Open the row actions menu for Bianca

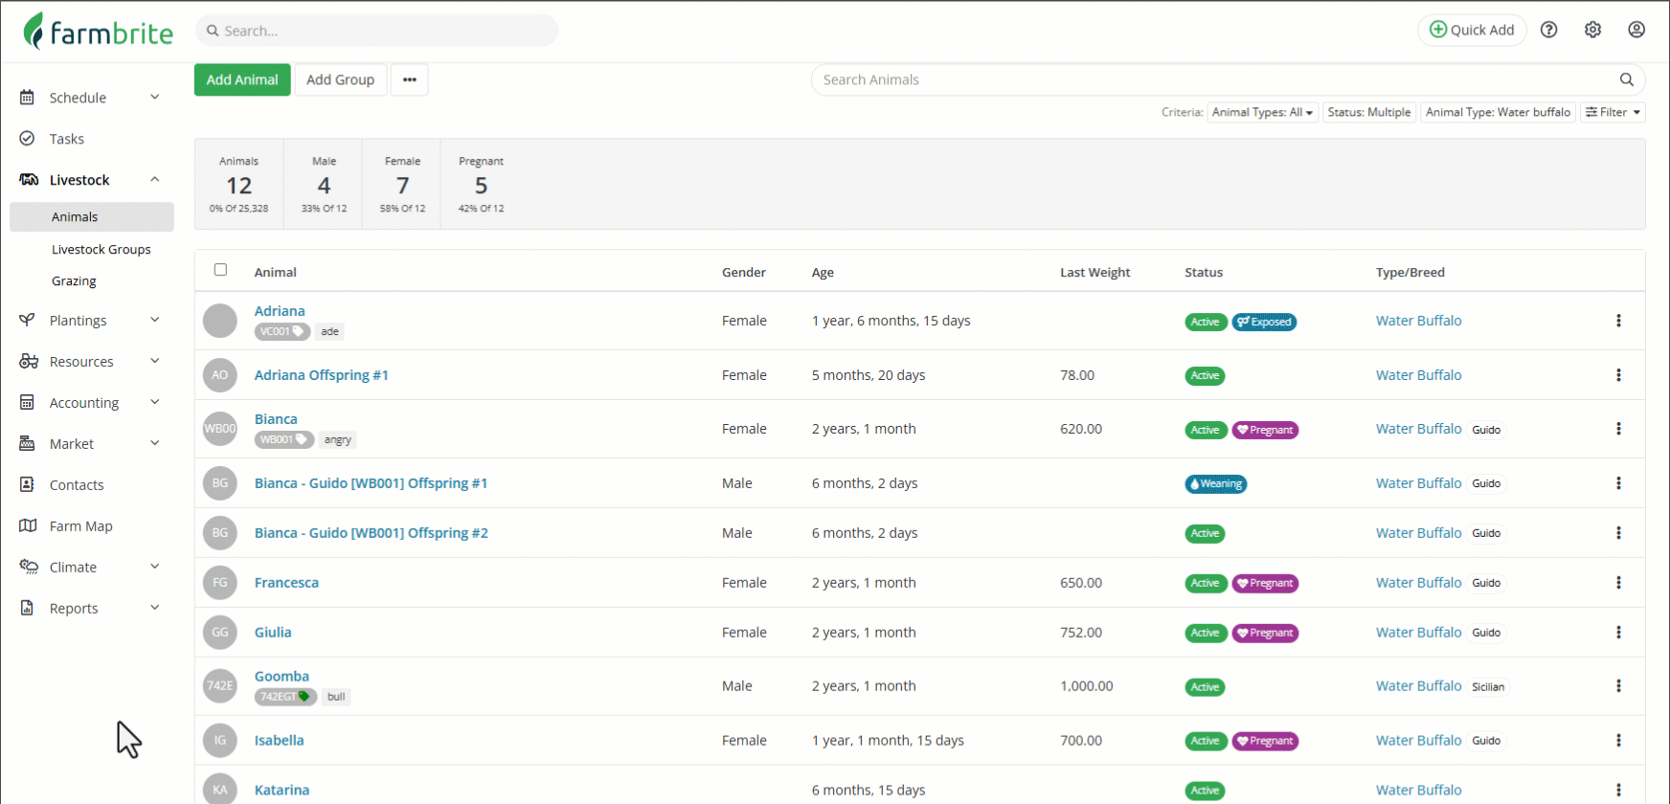[1618, 429]
